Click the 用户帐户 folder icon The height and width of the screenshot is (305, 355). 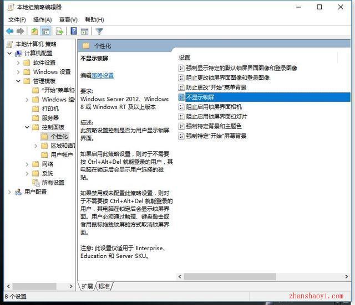[x=44, y=155]
